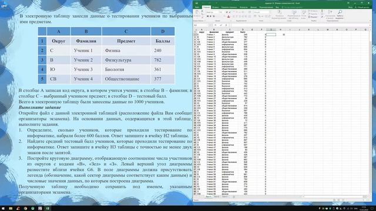This screenshot has width=376, height=211.
Task: Open Format as Table gallery
Action: click(x=294, y=14)
